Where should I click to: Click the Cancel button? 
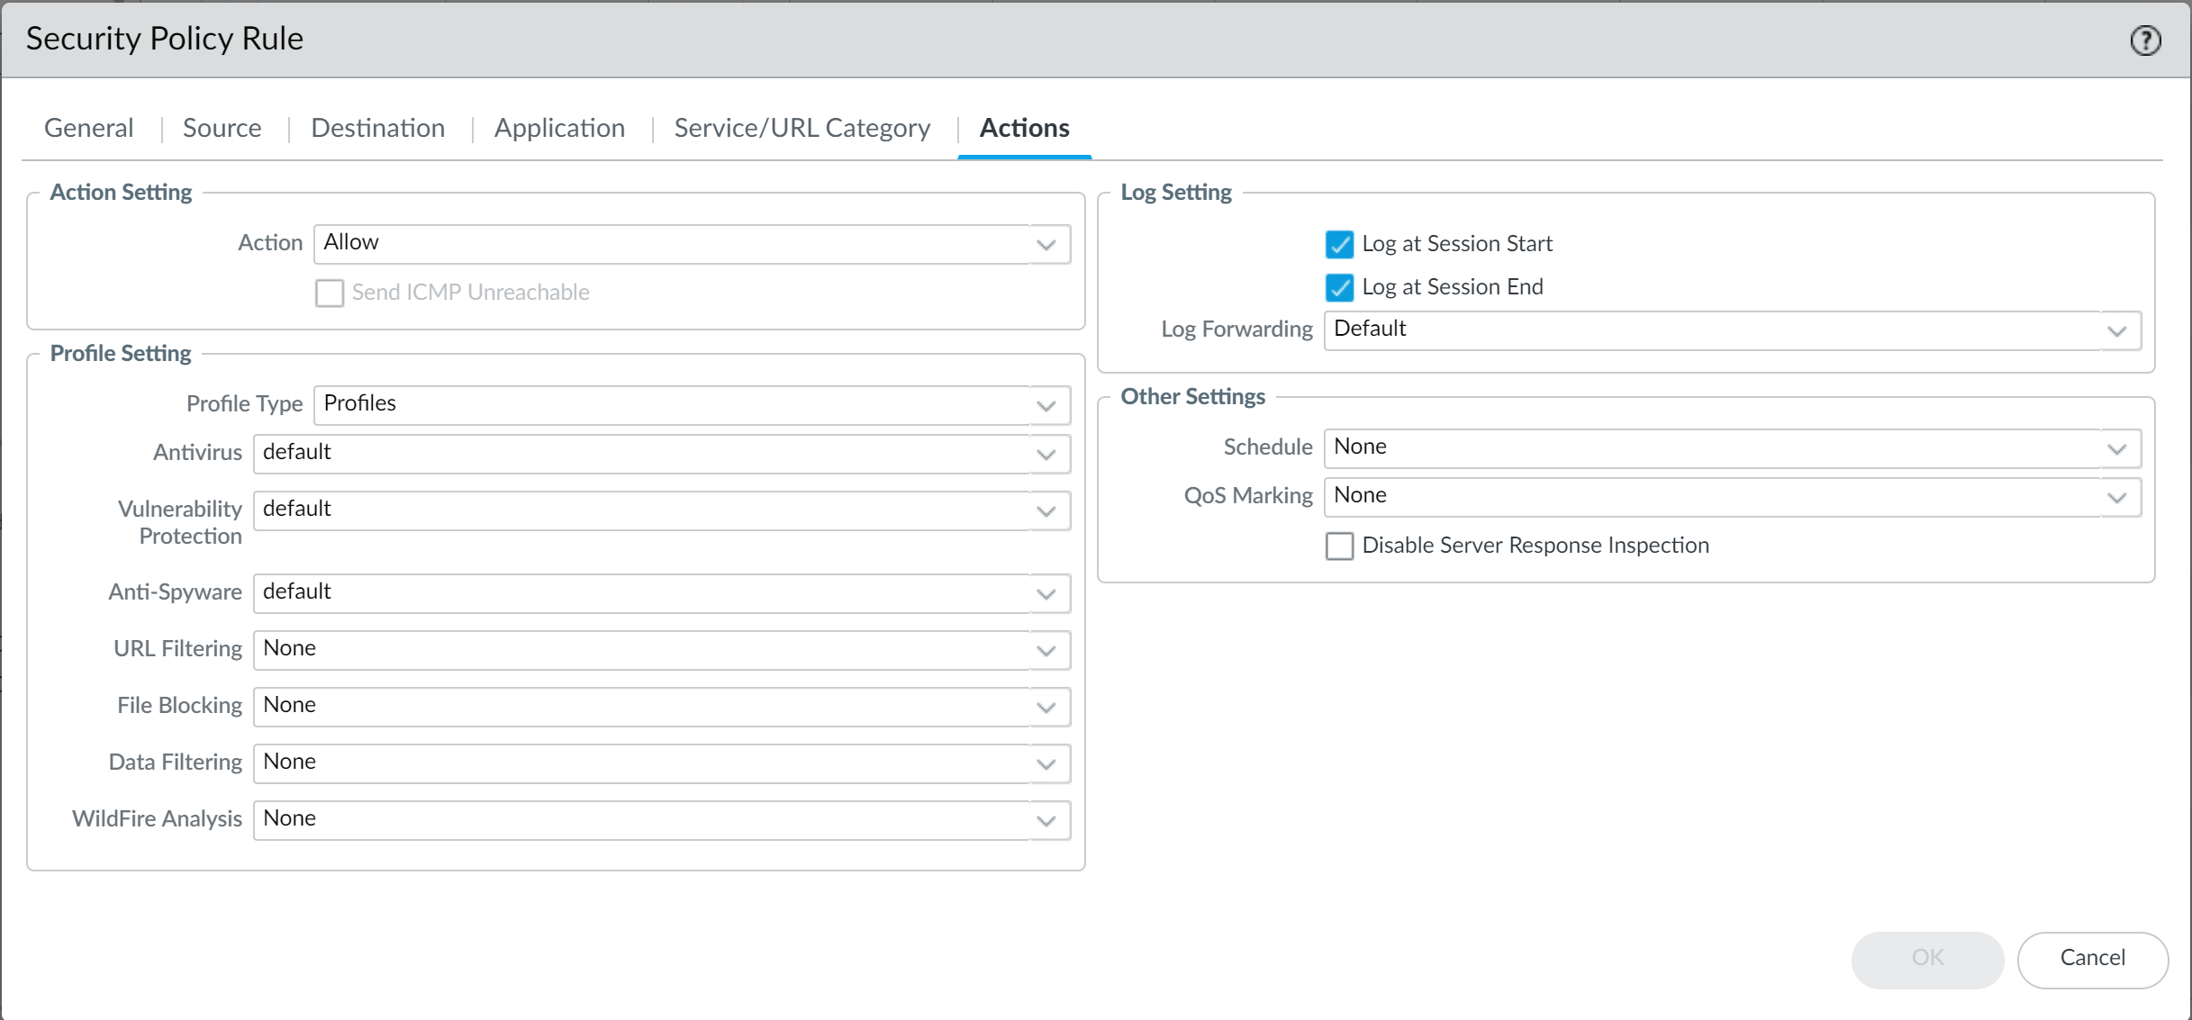coord(2092,958)
